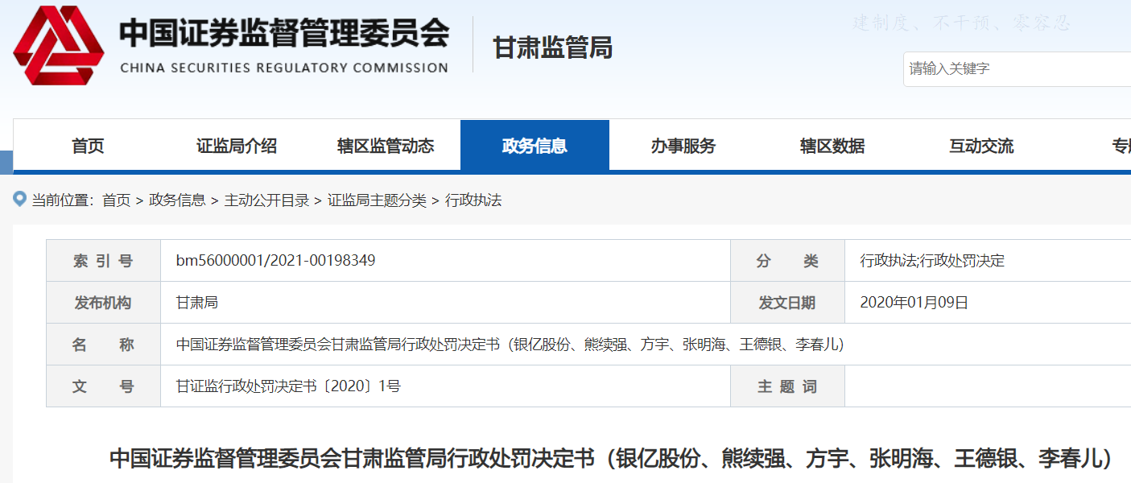Select the 政务信息 navigation tab
Viewport: 1131px width, 483px height.
click(535, 146)
